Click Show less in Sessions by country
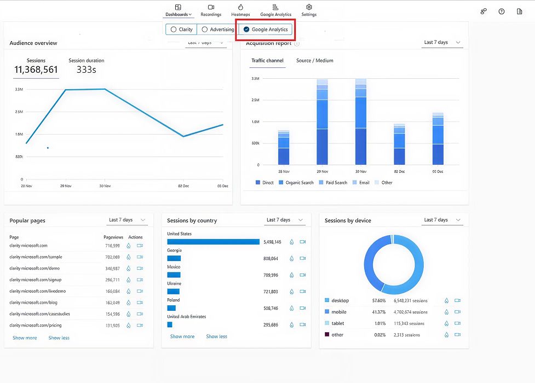The image size is (535, 383). pos(216,336)
